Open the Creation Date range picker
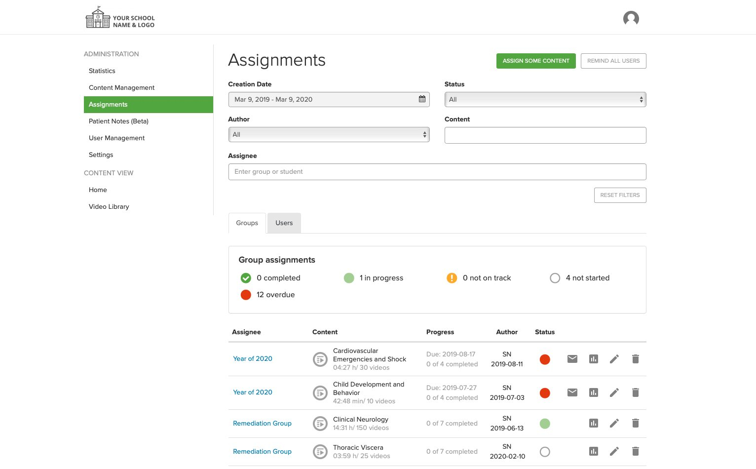Viewport: 756px width, 469px height. click(x=329, y=99)
